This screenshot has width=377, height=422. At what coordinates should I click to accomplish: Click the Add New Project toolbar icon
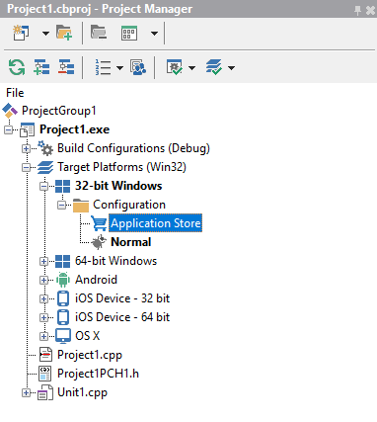click(x=21, y=33)
